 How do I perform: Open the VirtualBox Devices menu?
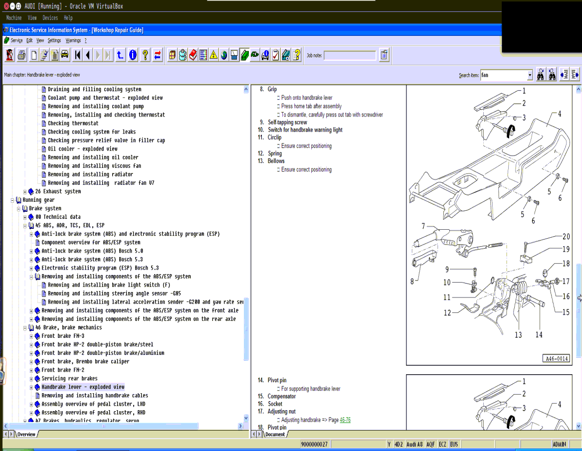(x=50, y=18)
